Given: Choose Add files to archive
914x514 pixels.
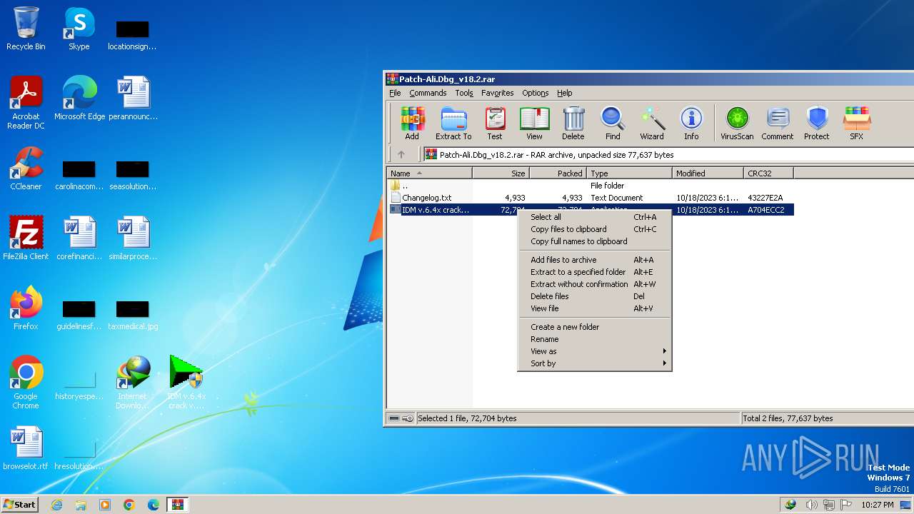Looking at the screenshot, I should [594, 260].
